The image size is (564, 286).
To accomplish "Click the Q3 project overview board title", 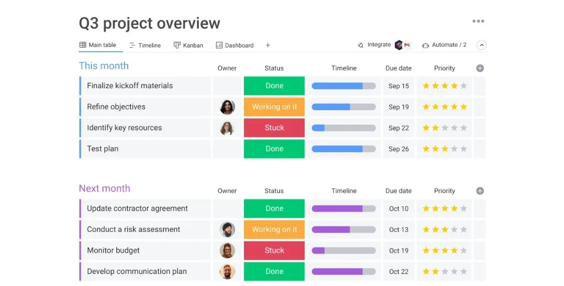I will (149, 24).
